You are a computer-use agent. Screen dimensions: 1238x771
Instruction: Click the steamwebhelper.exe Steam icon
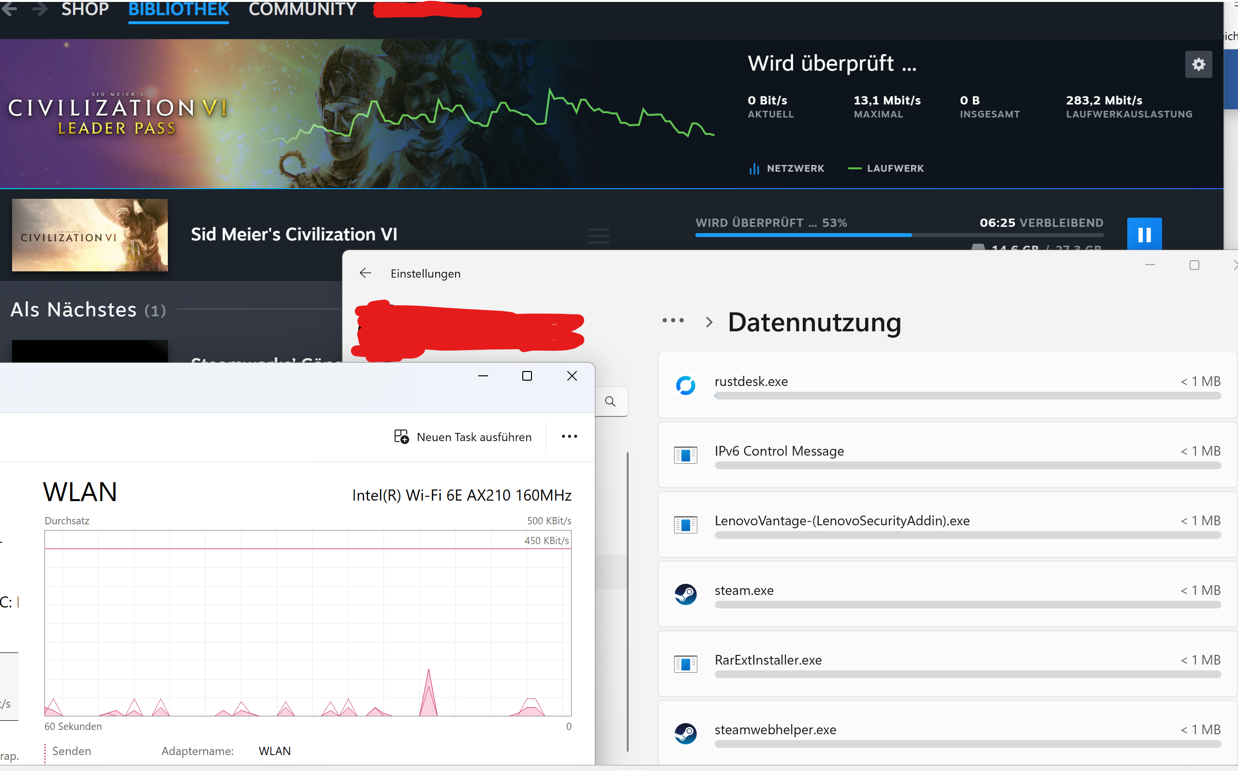(x=686, y=734)
